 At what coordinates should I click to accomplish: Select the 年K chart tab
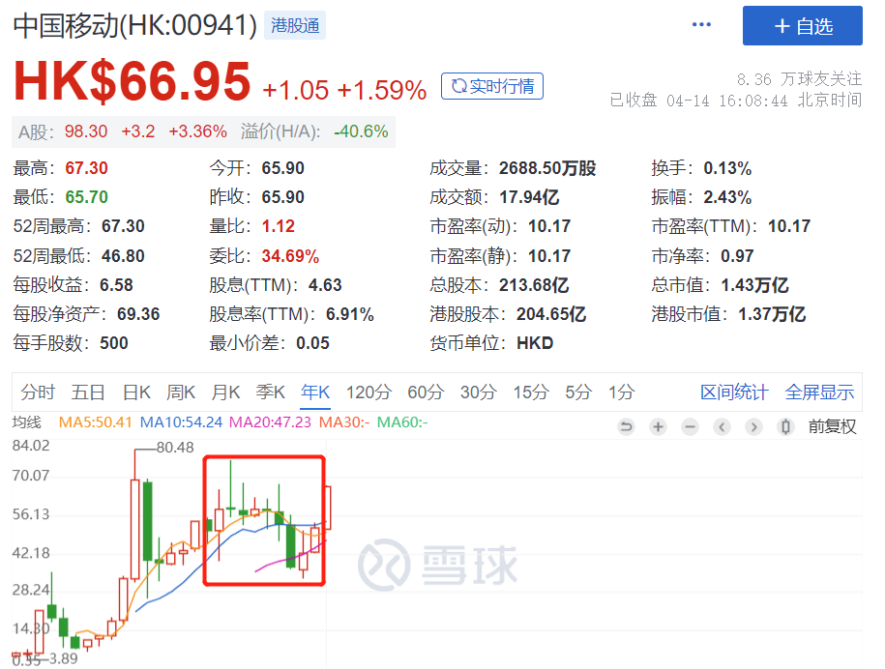(x=315, y=393)
